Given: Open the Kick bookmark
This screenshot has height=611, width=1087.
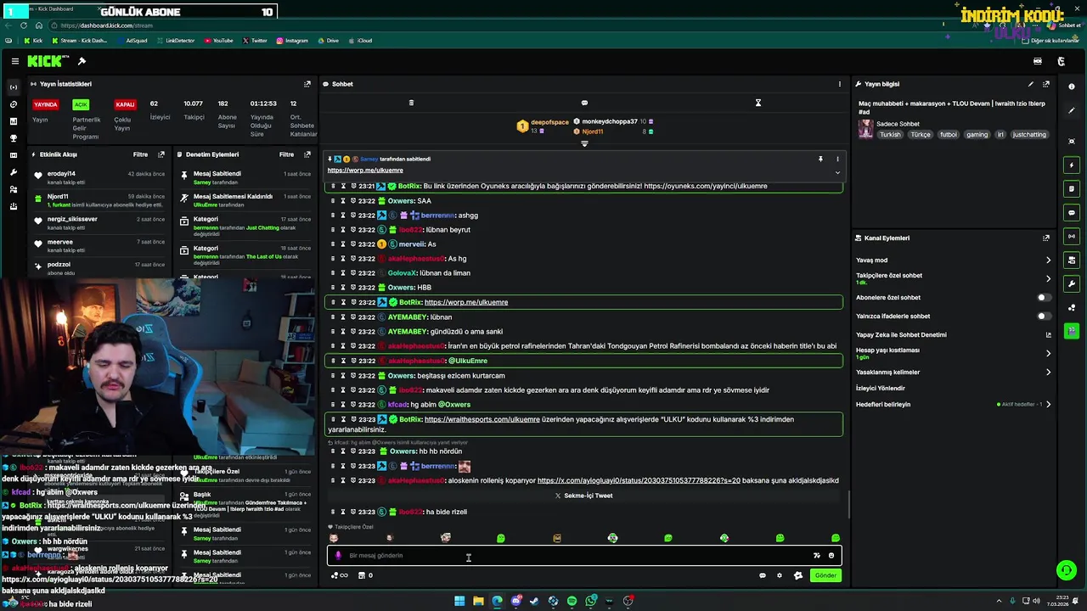Looking at the screenshot, I should pos(33,40).
